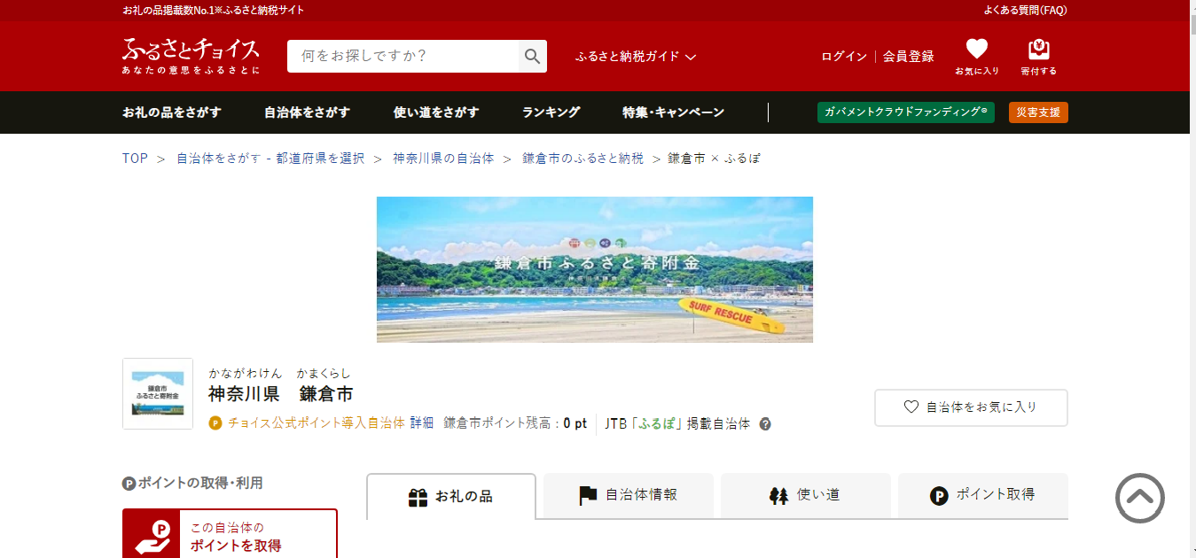Click the ガバメントクラウドファンディング button
Screen dimensions: 1196x558
[x=905, y=112]
